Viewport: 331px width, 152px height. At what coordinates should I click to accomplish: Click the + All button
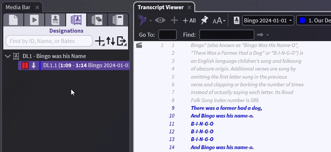click(x=189, y=20)
